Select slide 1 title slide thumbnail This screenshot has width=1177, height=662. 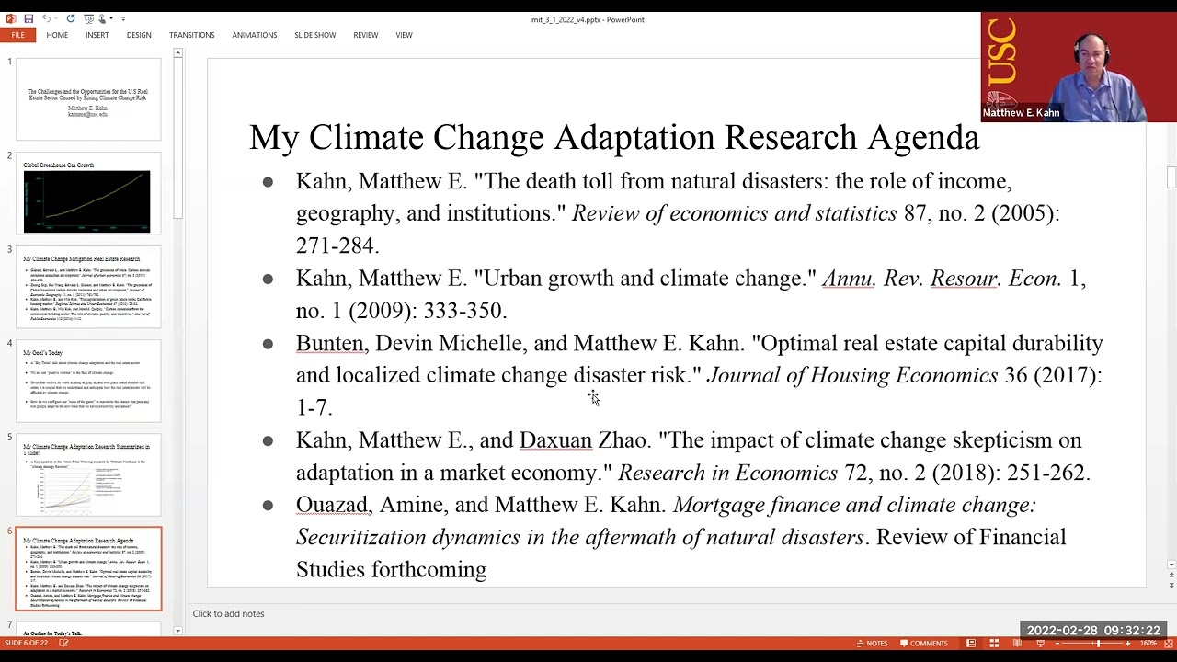coord(87,99)
